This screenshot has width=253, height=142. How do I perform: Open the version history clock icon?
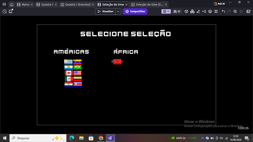[4, 11]
